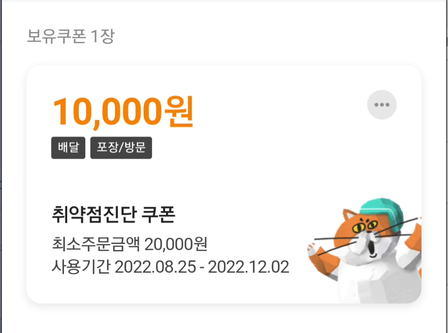
Task: Click the 20,000원 minimum amount value
Action: pos(176,244)
